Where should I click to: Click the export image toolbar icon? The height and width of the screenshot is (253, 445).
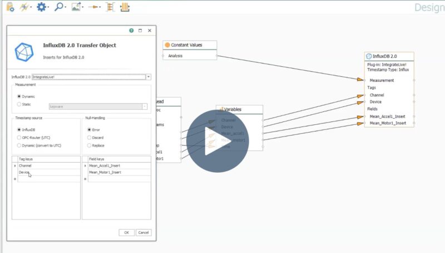click(76, 7)
